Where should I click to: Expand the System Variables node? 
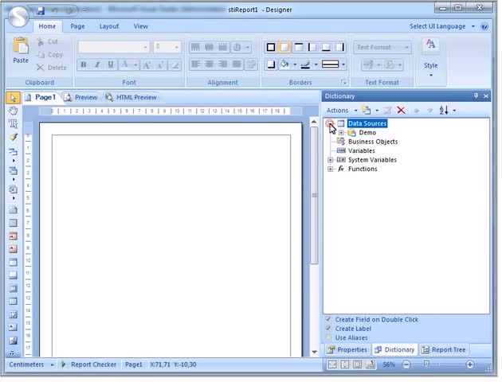point(330,160)
